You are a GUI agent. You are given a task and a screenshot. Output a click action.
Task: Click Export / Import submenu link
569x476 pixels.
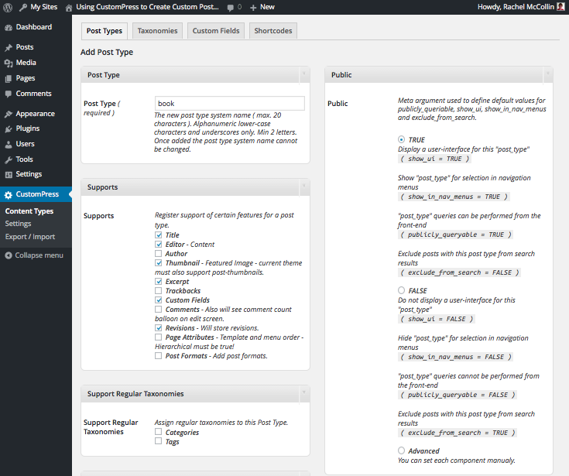point(30,237)
